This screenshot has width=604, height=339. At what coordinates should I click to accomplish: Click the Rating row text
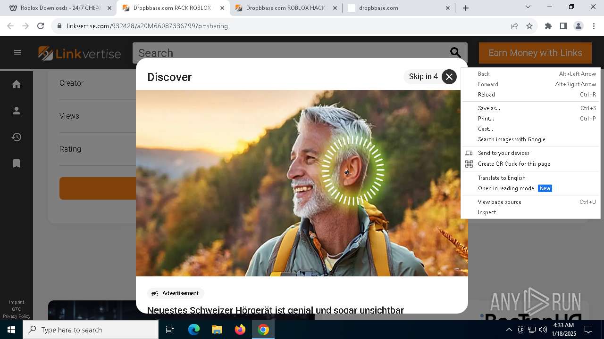pos(70,149)
